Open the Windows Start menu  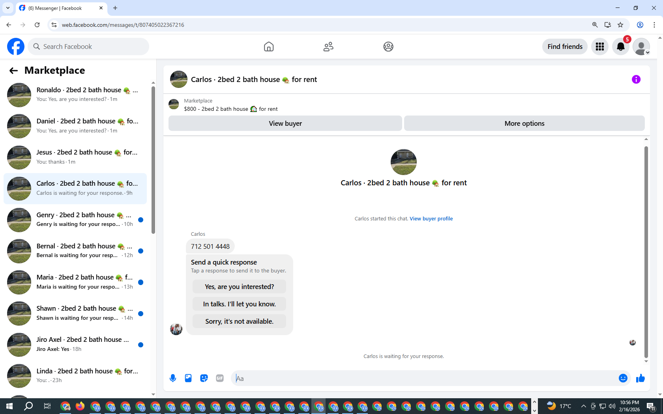tap(9, 406)
